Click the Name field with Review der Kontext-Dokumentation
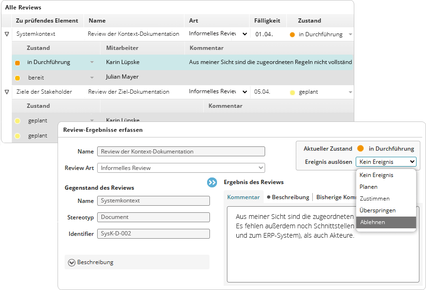The image size is (426, 290). coord(181,152)
